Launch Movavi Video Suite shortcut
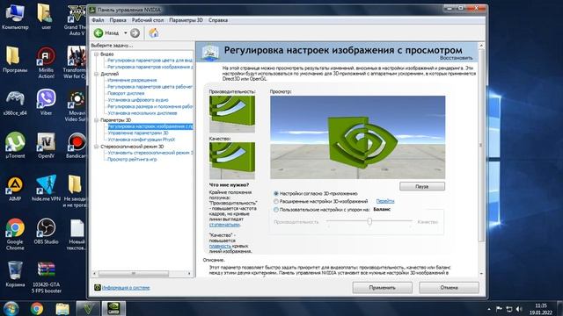Viewport: 563px width, 316px height. [x=77, y=105]
